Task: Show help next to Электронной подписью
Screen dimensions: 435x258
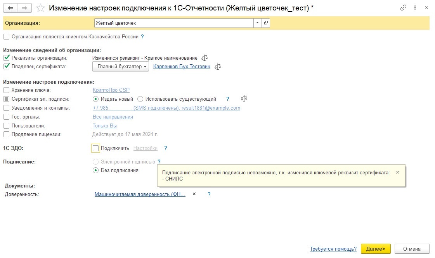Action: 159,162
